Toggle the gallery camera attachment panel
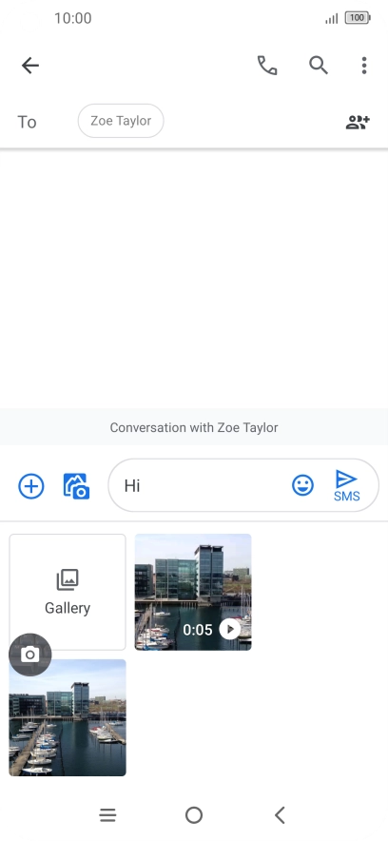This screenshot has height=841, width=388. pos(76,486)
